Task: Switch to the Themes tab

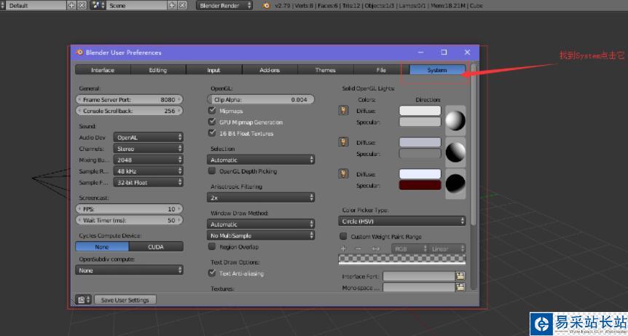Action: [325, 70]
